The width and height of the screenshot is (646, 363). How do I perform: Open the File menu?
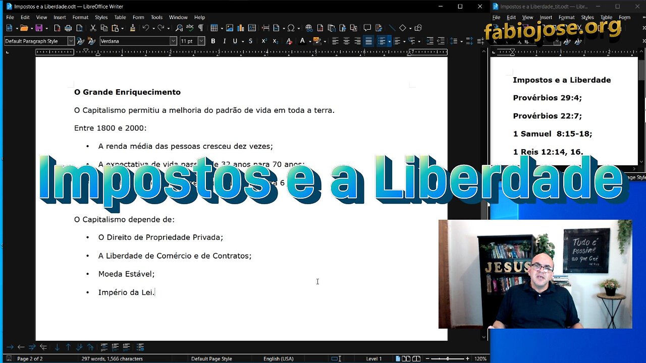click(x=10, y=17)
